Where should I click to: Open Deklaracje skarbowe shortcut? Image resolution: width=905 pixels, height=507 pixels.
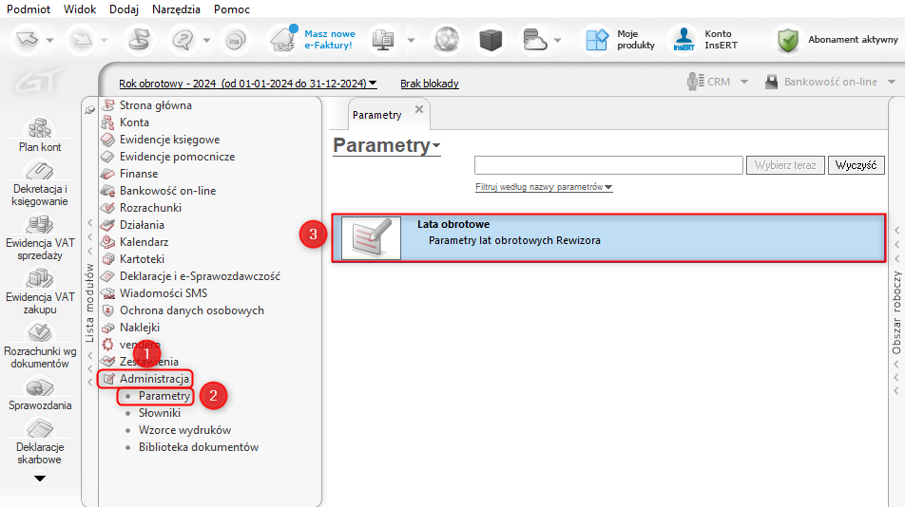[x=40, y=441]
